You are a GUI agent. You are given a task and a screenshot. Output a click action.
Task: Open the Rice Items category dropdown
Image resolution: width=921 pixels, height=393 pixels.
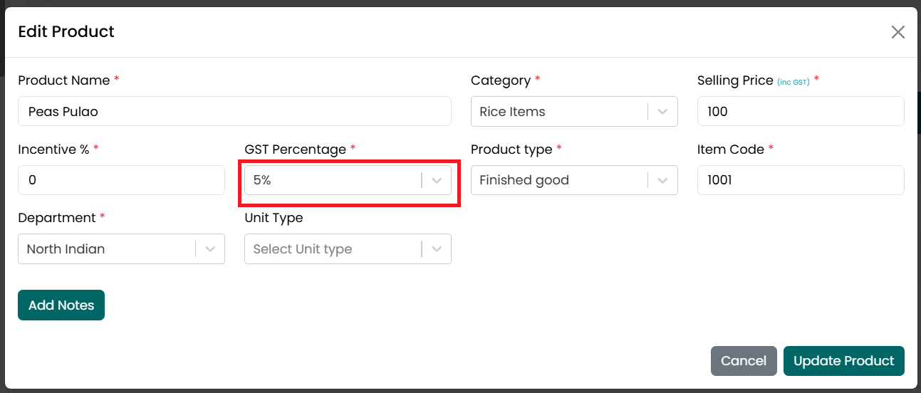coord(574,112)
